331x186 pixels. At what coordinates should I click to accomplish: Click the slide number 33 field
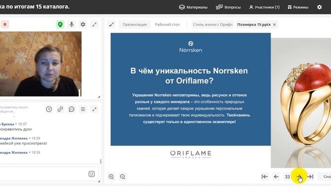pyautogui.click(x=288, y=177)
